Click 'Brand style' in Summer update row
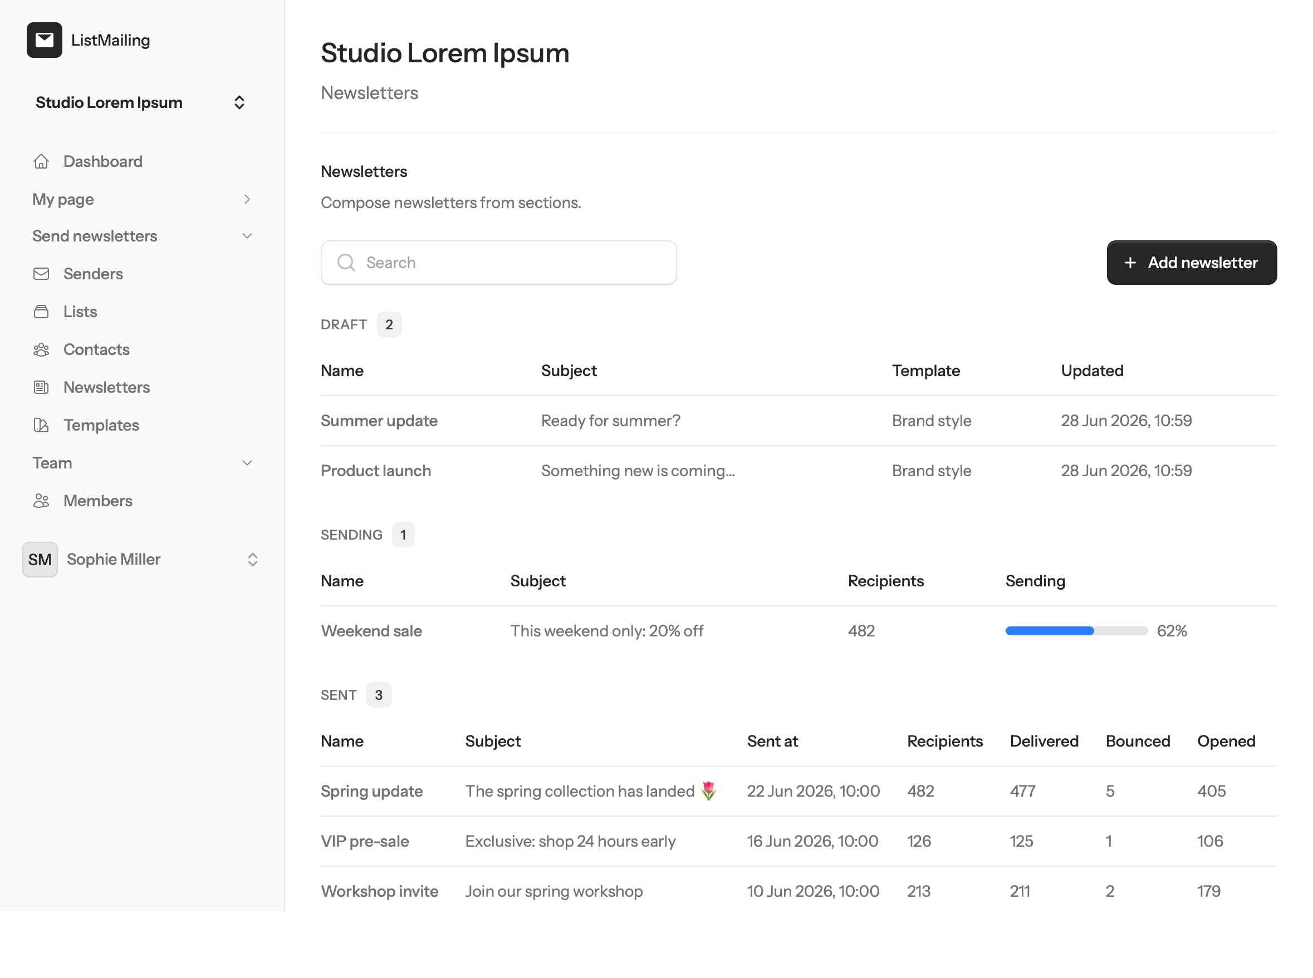 (x=932, y=421)
